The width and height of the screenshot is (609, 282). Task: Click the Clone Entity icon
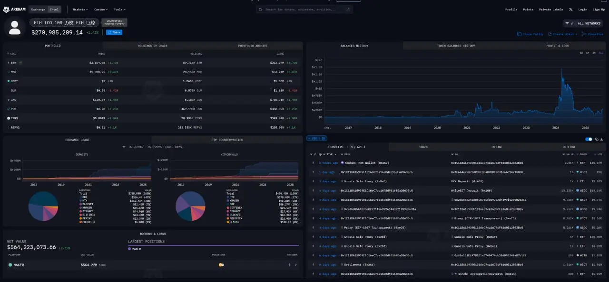[519, 34]
